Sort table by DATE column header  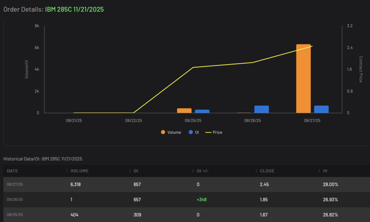(x=13, y=171)
